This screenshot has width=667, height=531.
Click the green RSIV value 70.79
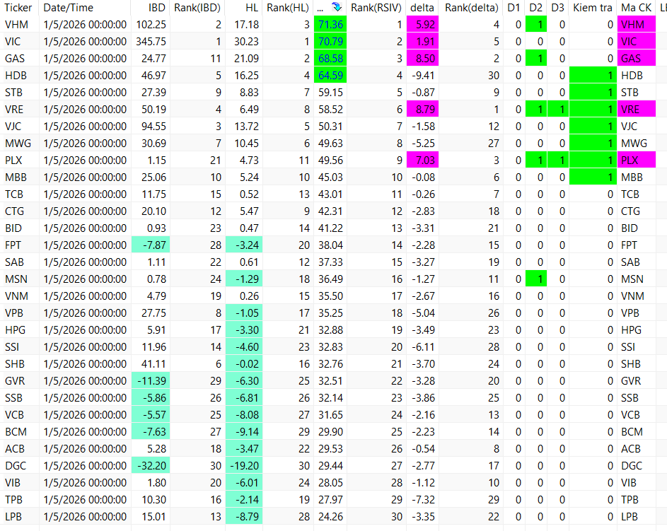(330, 42)
